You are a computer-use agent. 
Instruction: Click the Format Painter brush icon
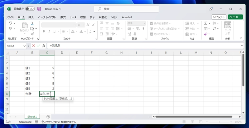click(x=32, y=34)
